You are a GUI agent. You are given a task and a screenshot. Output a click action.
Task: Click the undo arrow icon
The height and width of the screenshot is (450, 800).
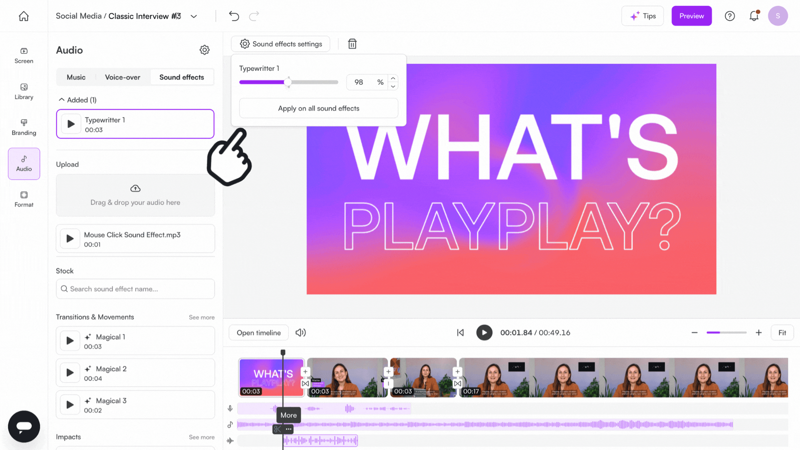234,16
